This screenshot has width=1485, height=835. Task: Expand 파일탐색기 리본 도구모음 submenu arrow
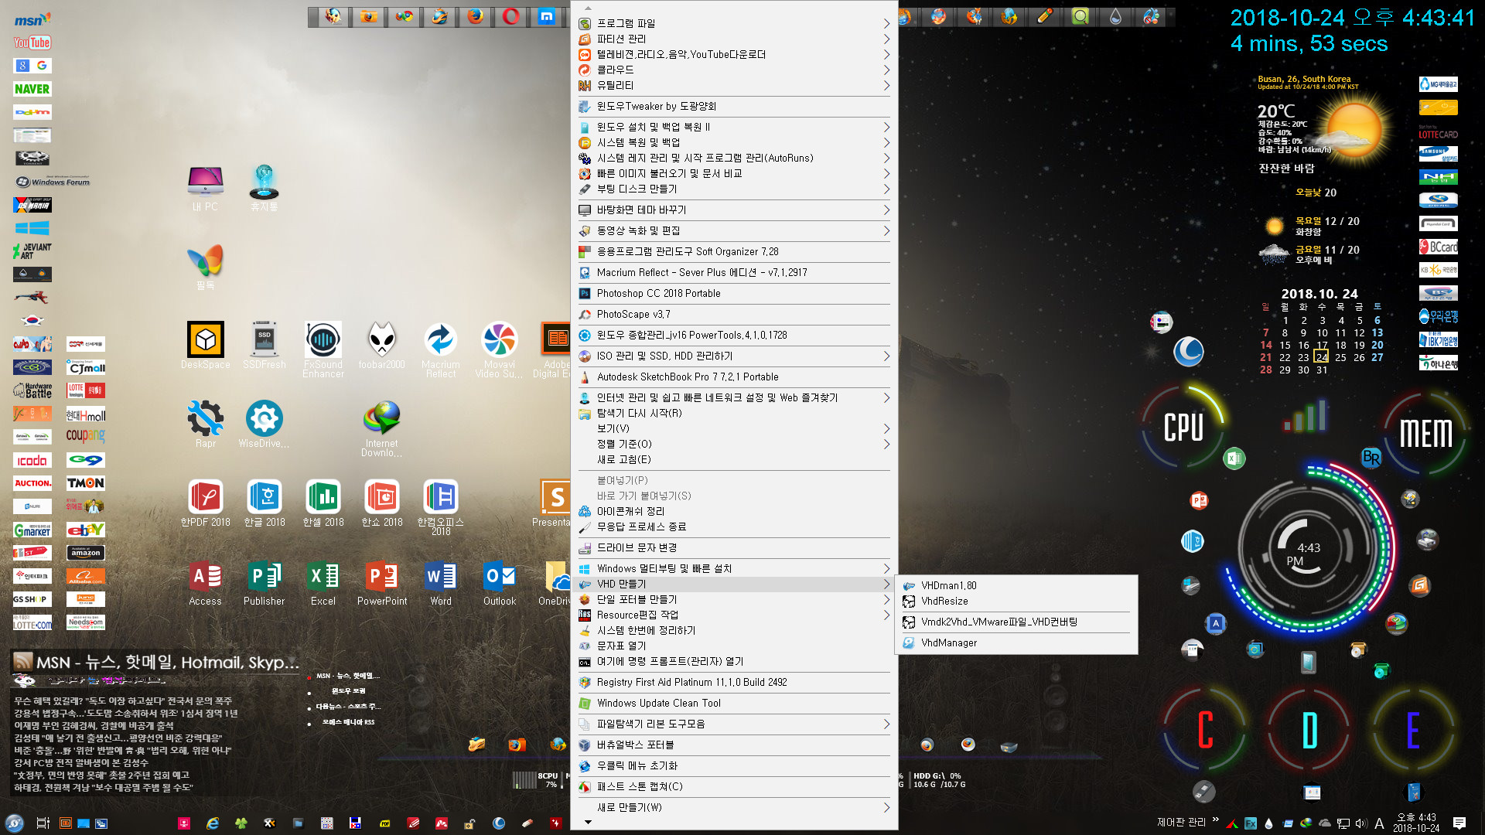[x=886, y=724]
